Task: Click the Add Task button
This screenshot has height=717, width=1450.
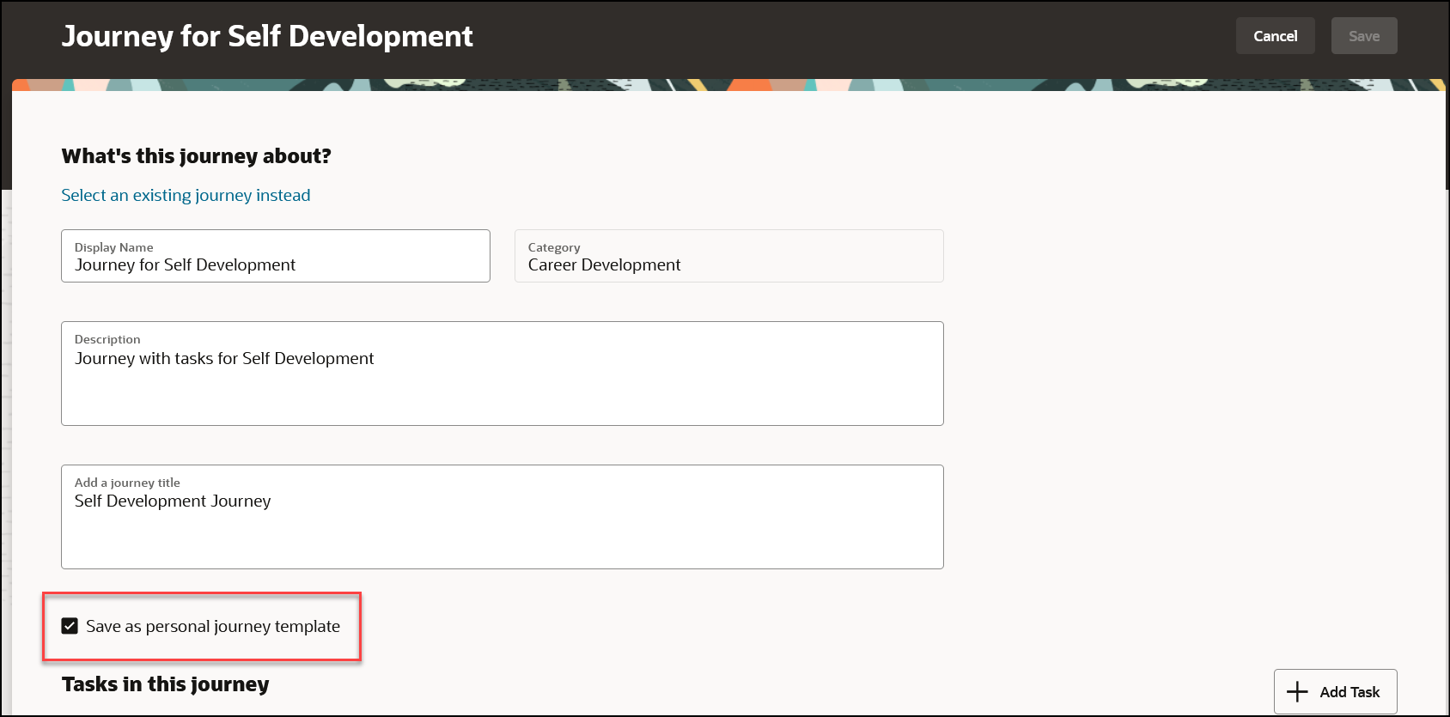Action: (x=1335, y=691)
